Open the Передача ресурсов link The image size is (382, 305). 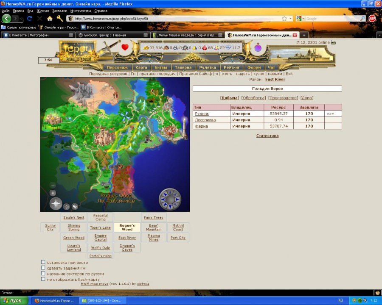pos(108,74)
